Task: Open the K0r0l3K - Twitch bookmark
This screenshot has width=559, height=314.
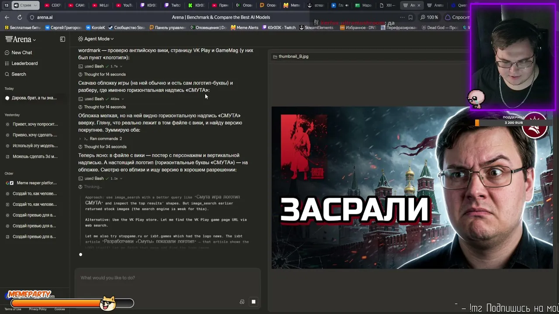Action: [278, 27]
